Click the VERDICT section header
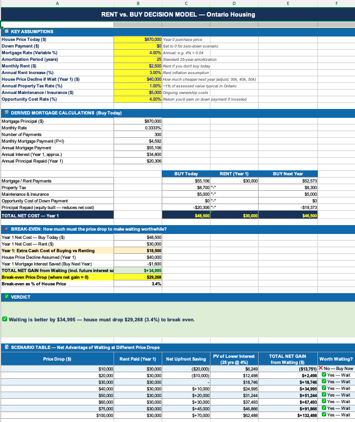This screenshot has height=422, width=355. [x=178, y=297]
